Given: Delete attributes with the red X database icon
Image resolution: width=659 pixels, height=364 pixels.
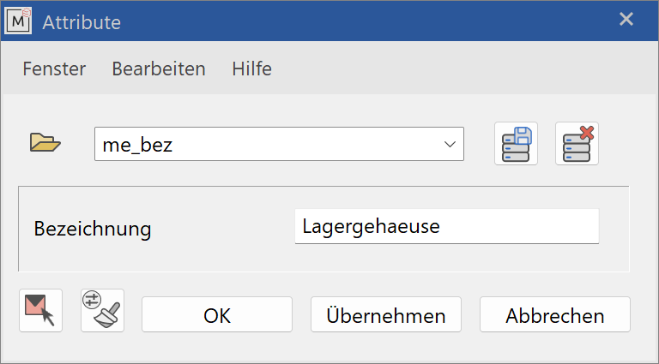Looking at the screenshot, I should [x=577, y=143].
